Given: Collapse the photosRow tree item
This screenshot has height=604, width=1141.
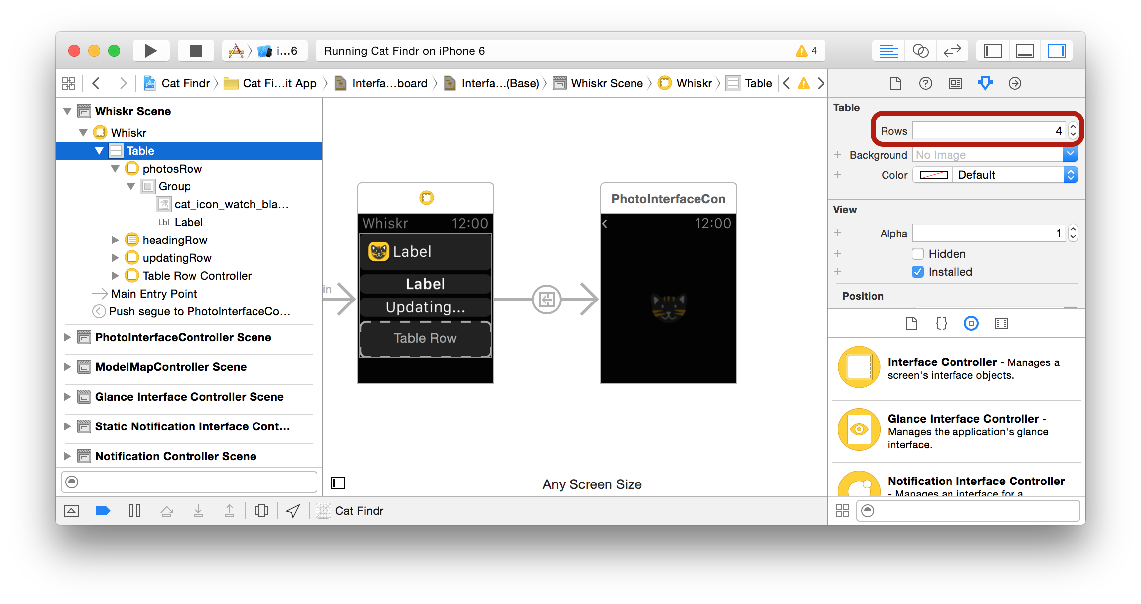Looking at the screenshot, I should [115, 169].
